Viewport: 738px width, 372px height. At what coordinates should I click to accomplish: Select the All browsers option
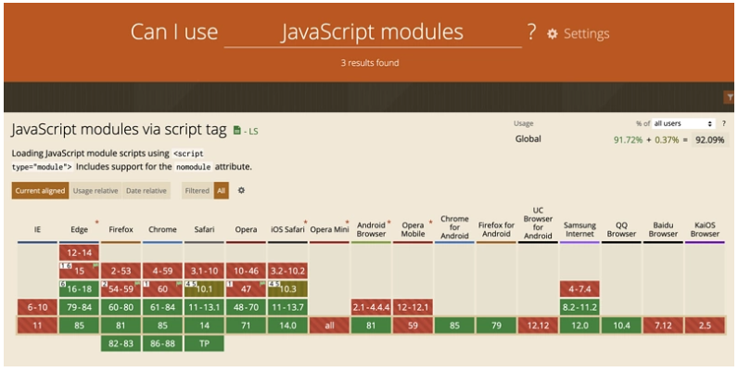pos(221,190)
